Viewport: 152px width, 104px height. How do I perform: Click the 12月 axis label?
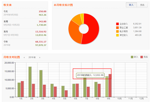(x=141, y=99)
